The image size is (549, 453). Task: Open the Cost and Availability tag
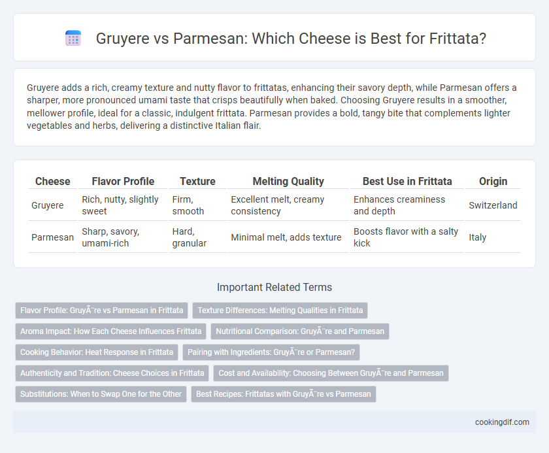[331, 373]
